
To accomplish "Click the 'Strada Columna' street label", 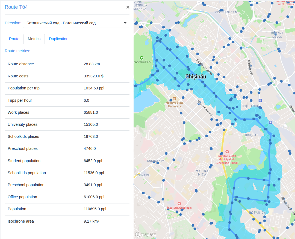I will 204,67.
